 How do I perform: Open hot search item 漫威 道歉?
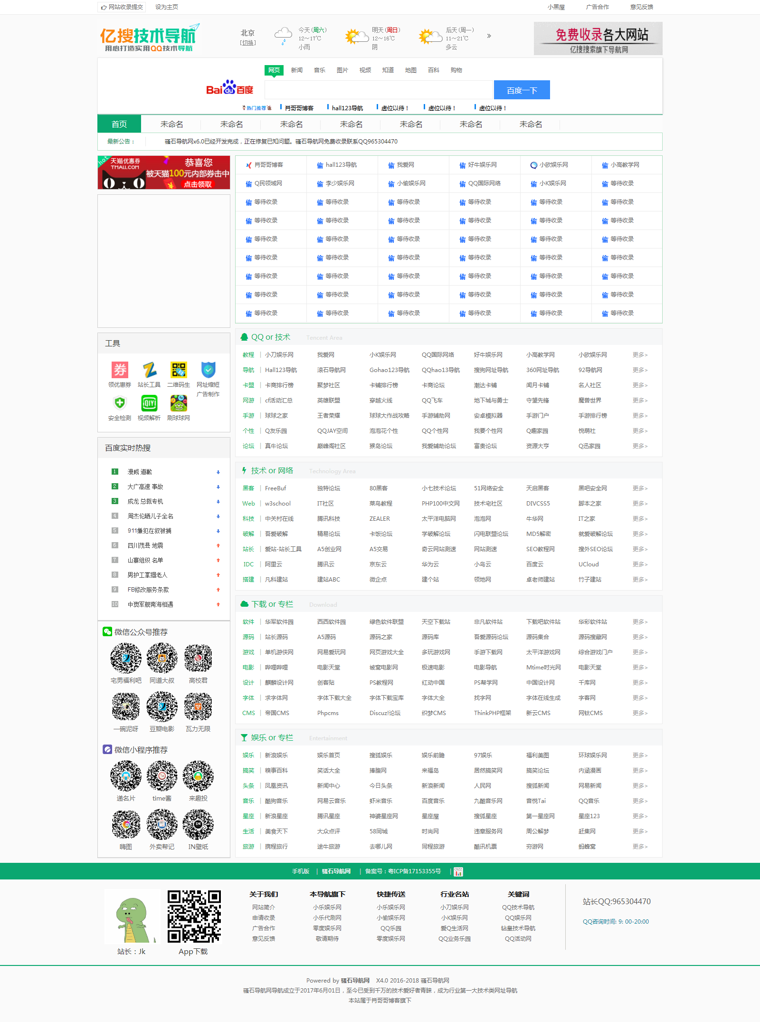(140, 472)
